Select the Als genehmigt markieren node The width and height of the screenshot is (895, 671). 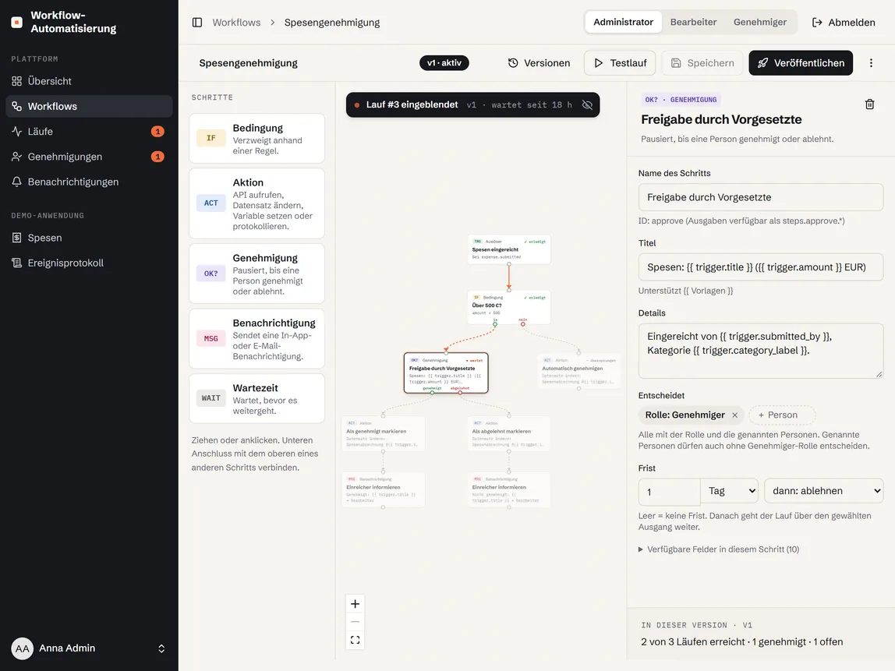point(383,433)
